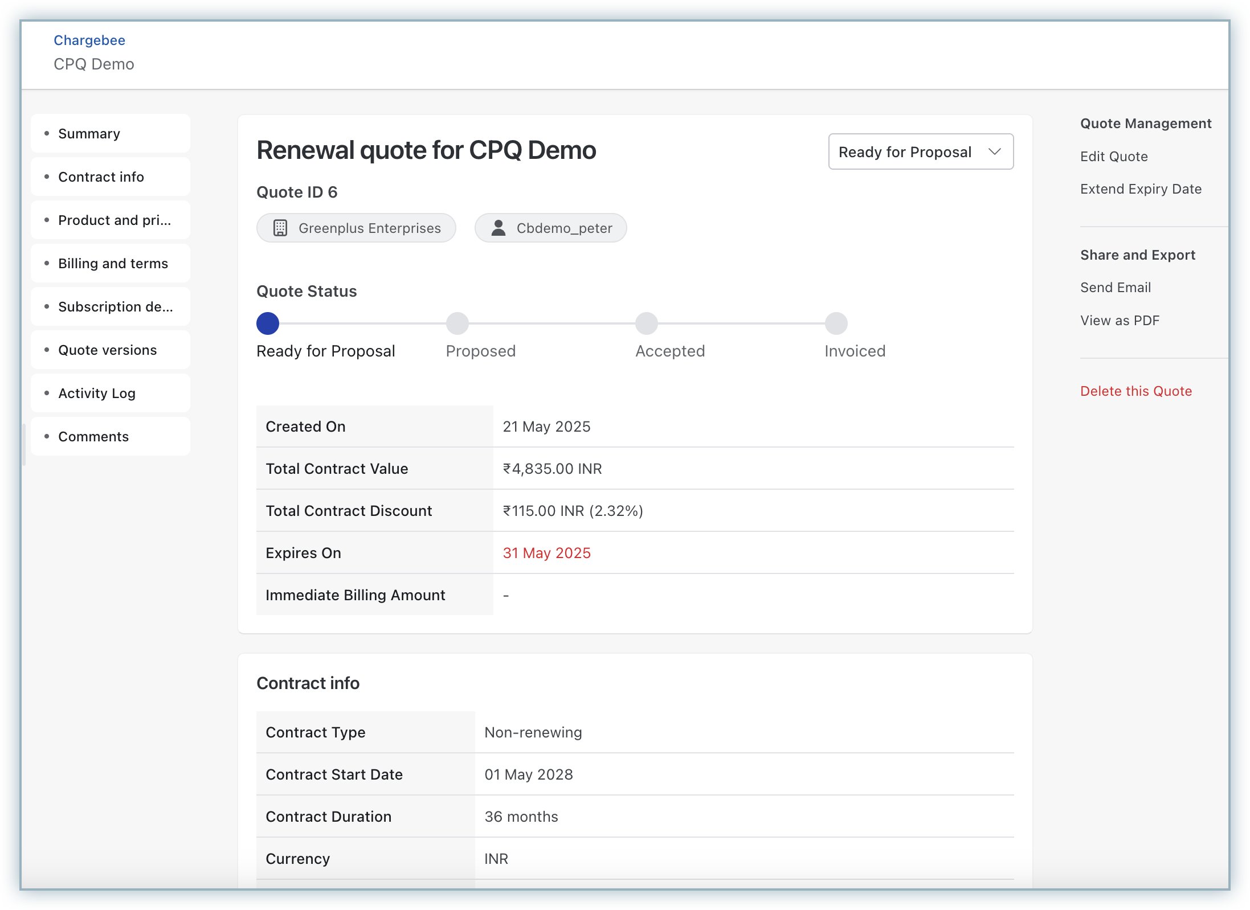The width and height of the screenshot is (1250, 910).
Task: Click the building icon beside Greenplus Enterprises
Action: (280, 228)
